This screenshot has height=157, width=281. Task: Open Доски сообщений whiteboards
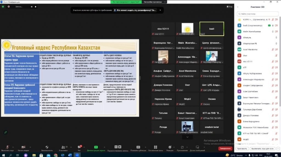198,147
